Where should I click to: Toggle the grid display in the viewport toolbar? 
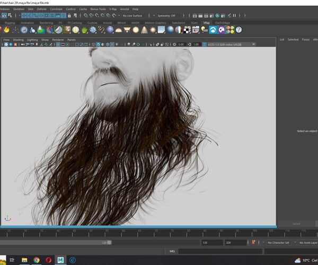click(58, 45)
